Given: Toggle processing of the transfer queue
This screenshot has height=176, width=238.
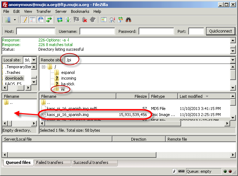Looking at the screenshot, I should (68, 20).
